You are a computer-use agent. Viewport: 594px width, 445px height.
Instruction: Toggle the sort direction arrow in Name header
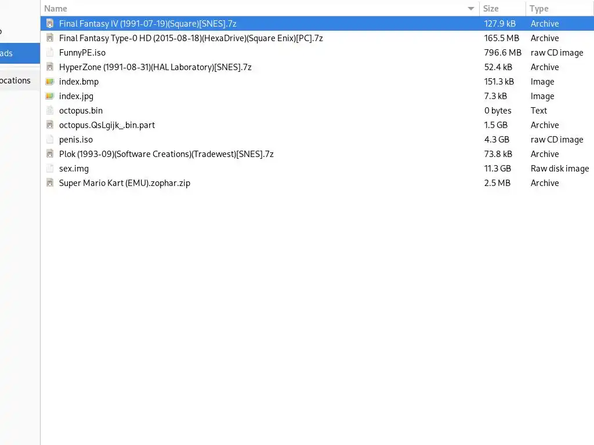click(x=471, y=9)
